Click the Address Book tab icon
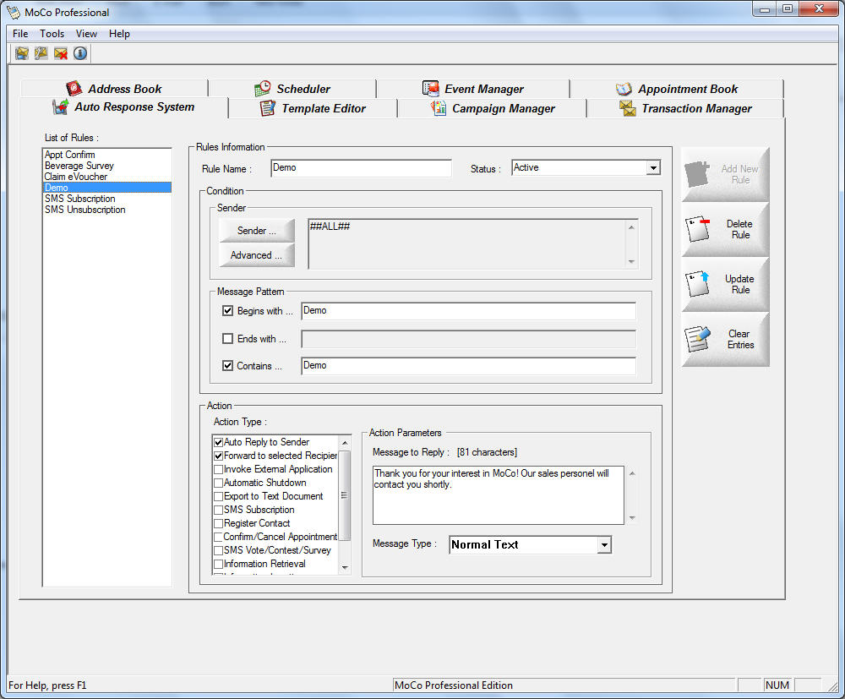845x699 pixels. (74, 89)
